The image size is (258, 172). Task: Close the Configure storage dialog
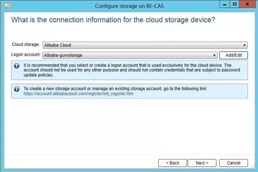point(248,4)
